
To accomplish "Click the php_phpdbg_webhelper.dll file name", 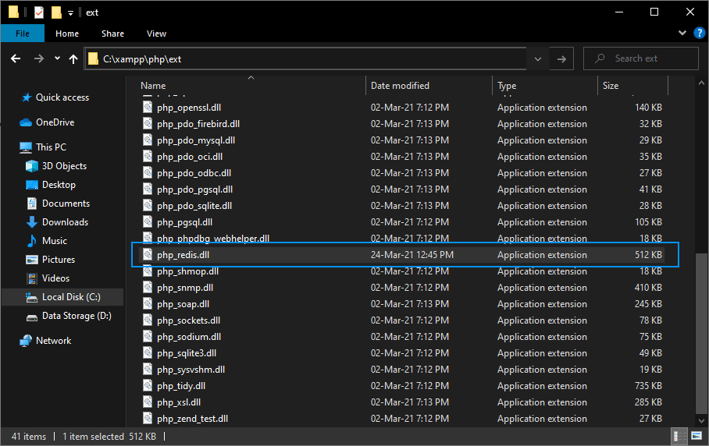I will pyautogui.click(x=213, y=239).
